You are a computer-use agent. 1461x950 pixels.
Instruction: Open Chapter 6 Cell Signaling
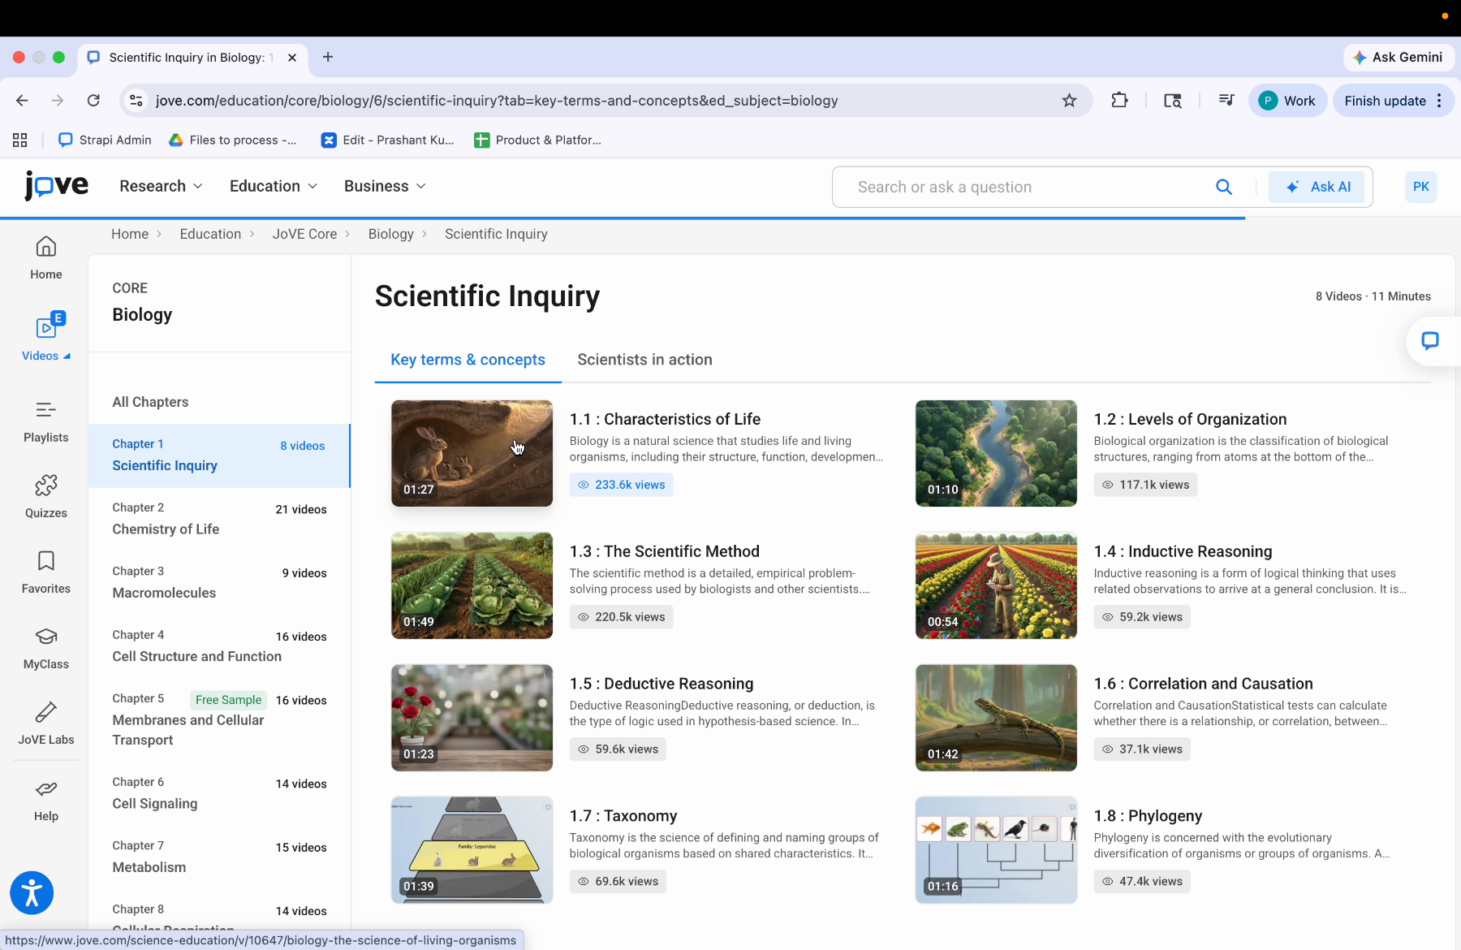(x=219, y=793)
